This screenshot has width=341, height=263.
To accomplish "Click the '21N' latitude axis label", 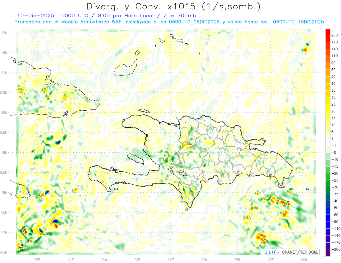I will (4, 73).
